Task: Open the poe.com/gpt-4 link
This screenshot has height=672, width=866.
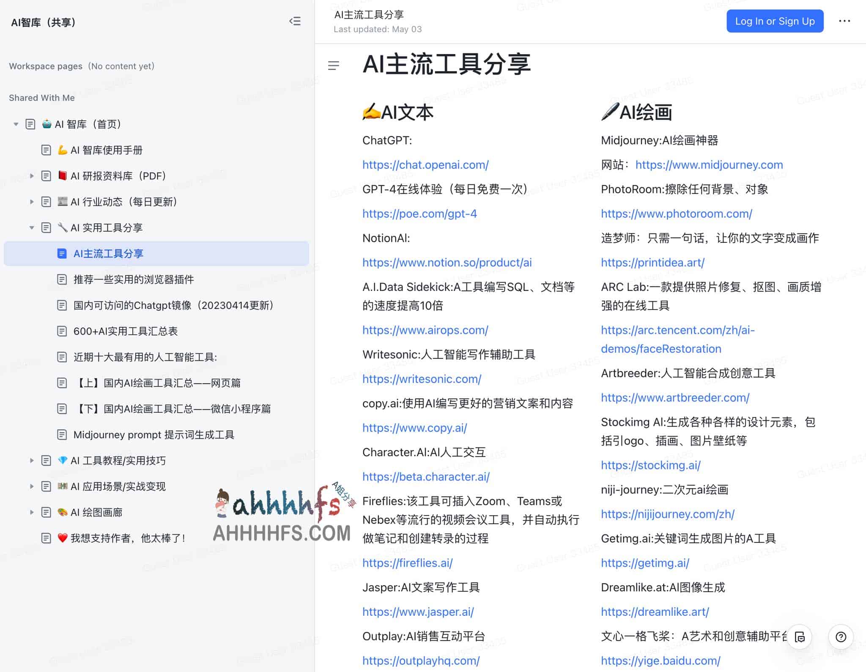Action: 420,214
